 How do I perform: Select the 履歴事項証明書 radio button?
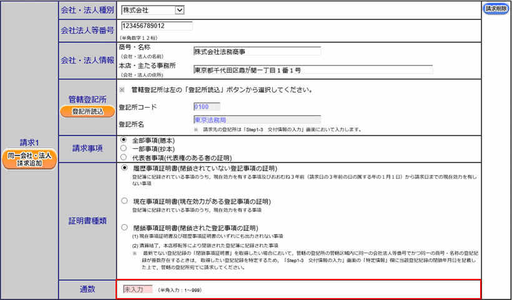tap(124, 168)
